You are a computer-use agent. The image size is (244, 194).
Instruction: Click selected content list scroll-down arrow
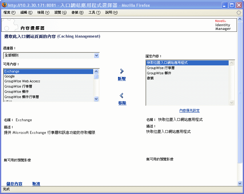pyautogui.click(x=232, y=102)
